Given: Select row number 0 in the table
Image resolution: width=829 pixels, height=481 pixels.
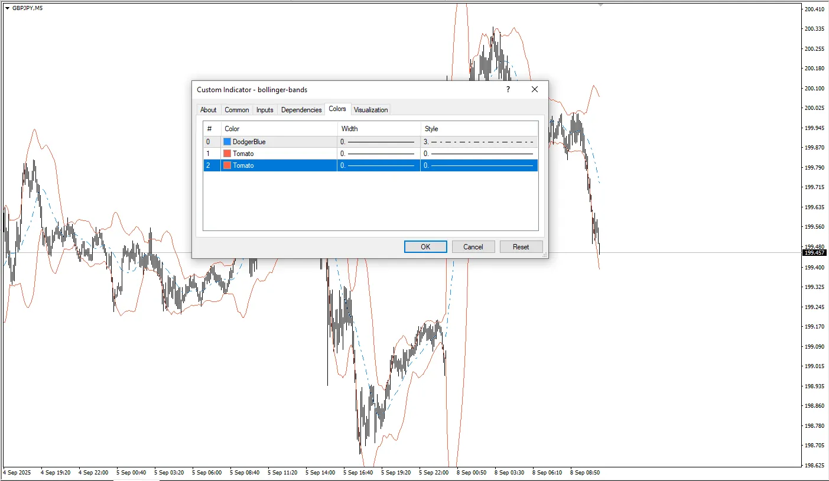Looking at the screenshot, I should pyautogui.click(x=208, y=142).
